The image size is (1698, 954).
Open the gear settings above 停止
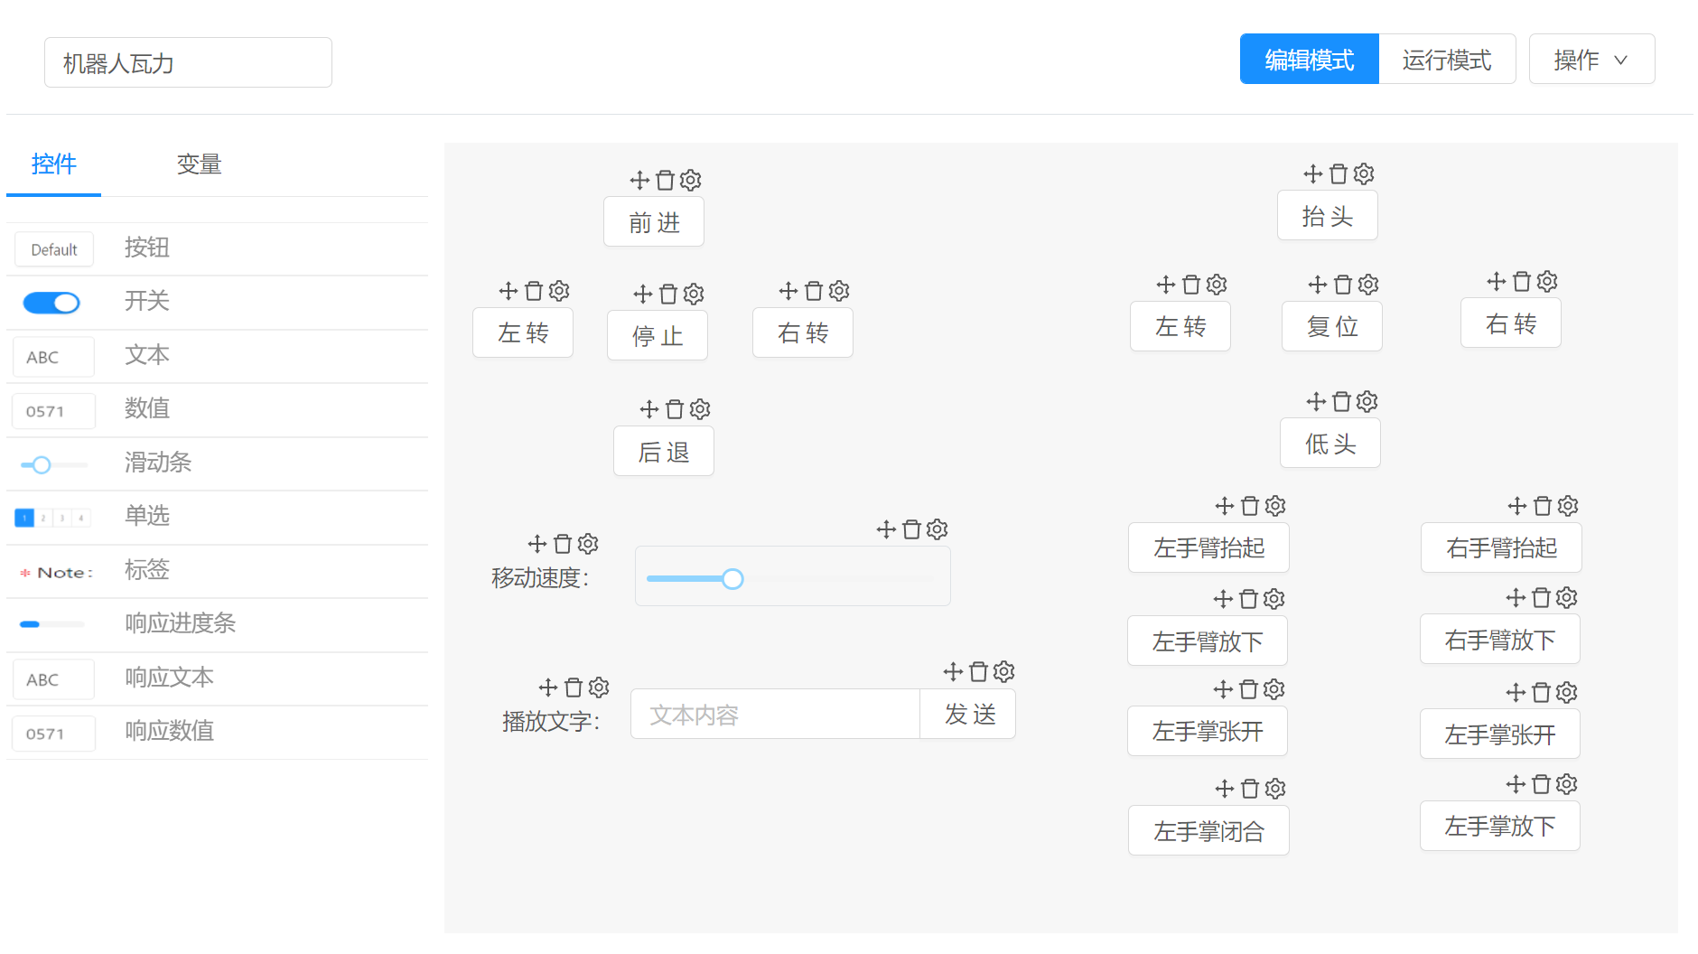tap(694, 295)
